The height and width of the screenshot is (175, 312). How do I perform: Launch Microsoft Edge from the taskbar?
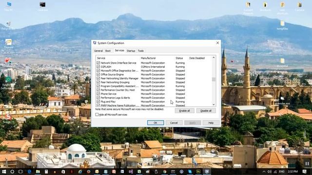tap(29, 172)
